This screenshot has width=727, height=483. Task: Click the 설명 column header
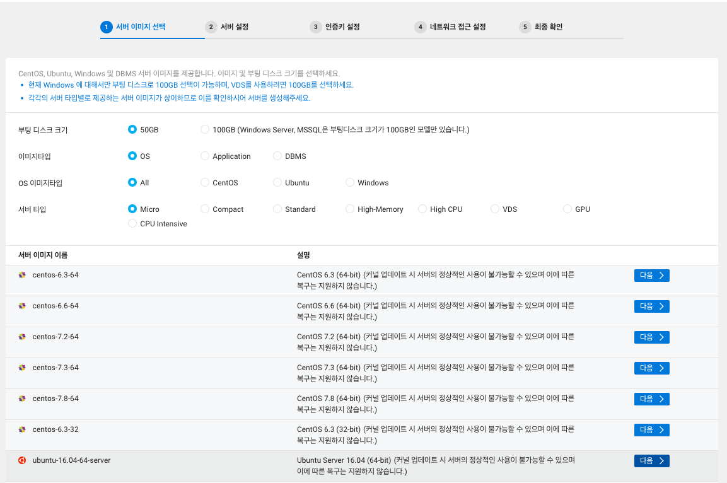tap(303, 255)
